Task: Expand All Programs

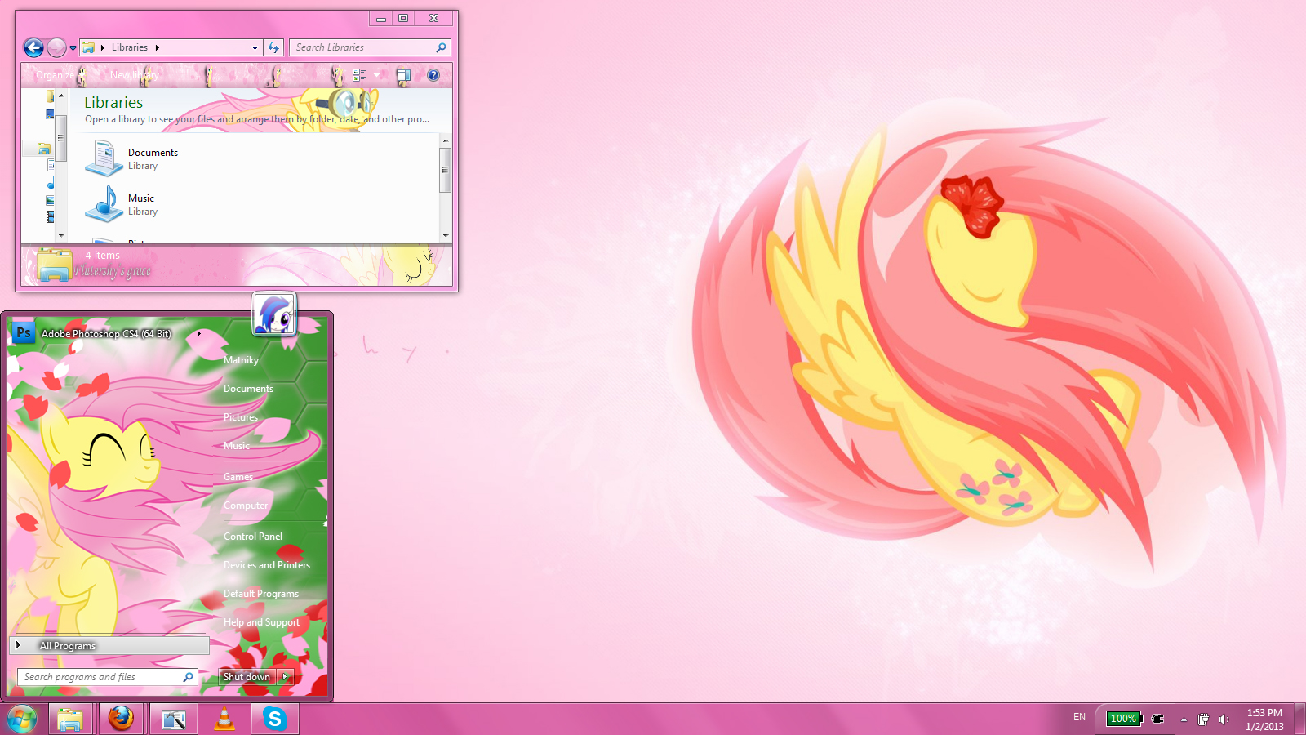Action: point(109,645)
